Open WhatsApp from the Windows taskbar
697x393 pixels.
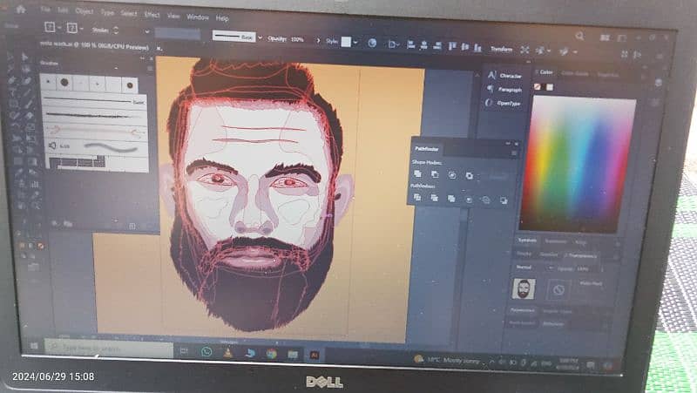point(207,351)
